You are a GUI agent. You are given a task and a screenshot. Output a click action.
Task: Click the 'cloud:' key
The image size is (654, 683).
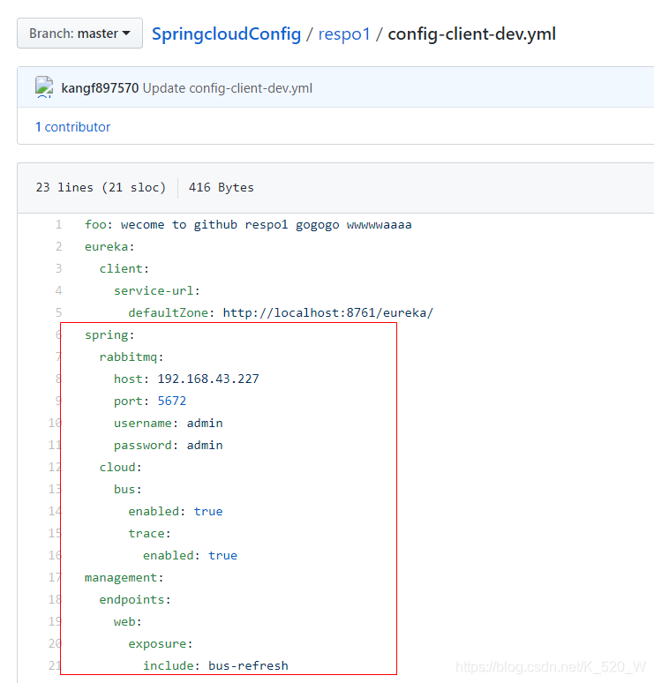(x=120, y=468)
